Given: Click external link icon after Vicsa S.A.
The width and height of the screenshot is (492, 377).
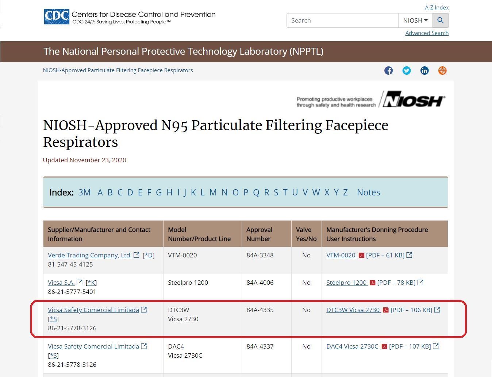Looking at the screenshot, I should click(x=80, y=283).
